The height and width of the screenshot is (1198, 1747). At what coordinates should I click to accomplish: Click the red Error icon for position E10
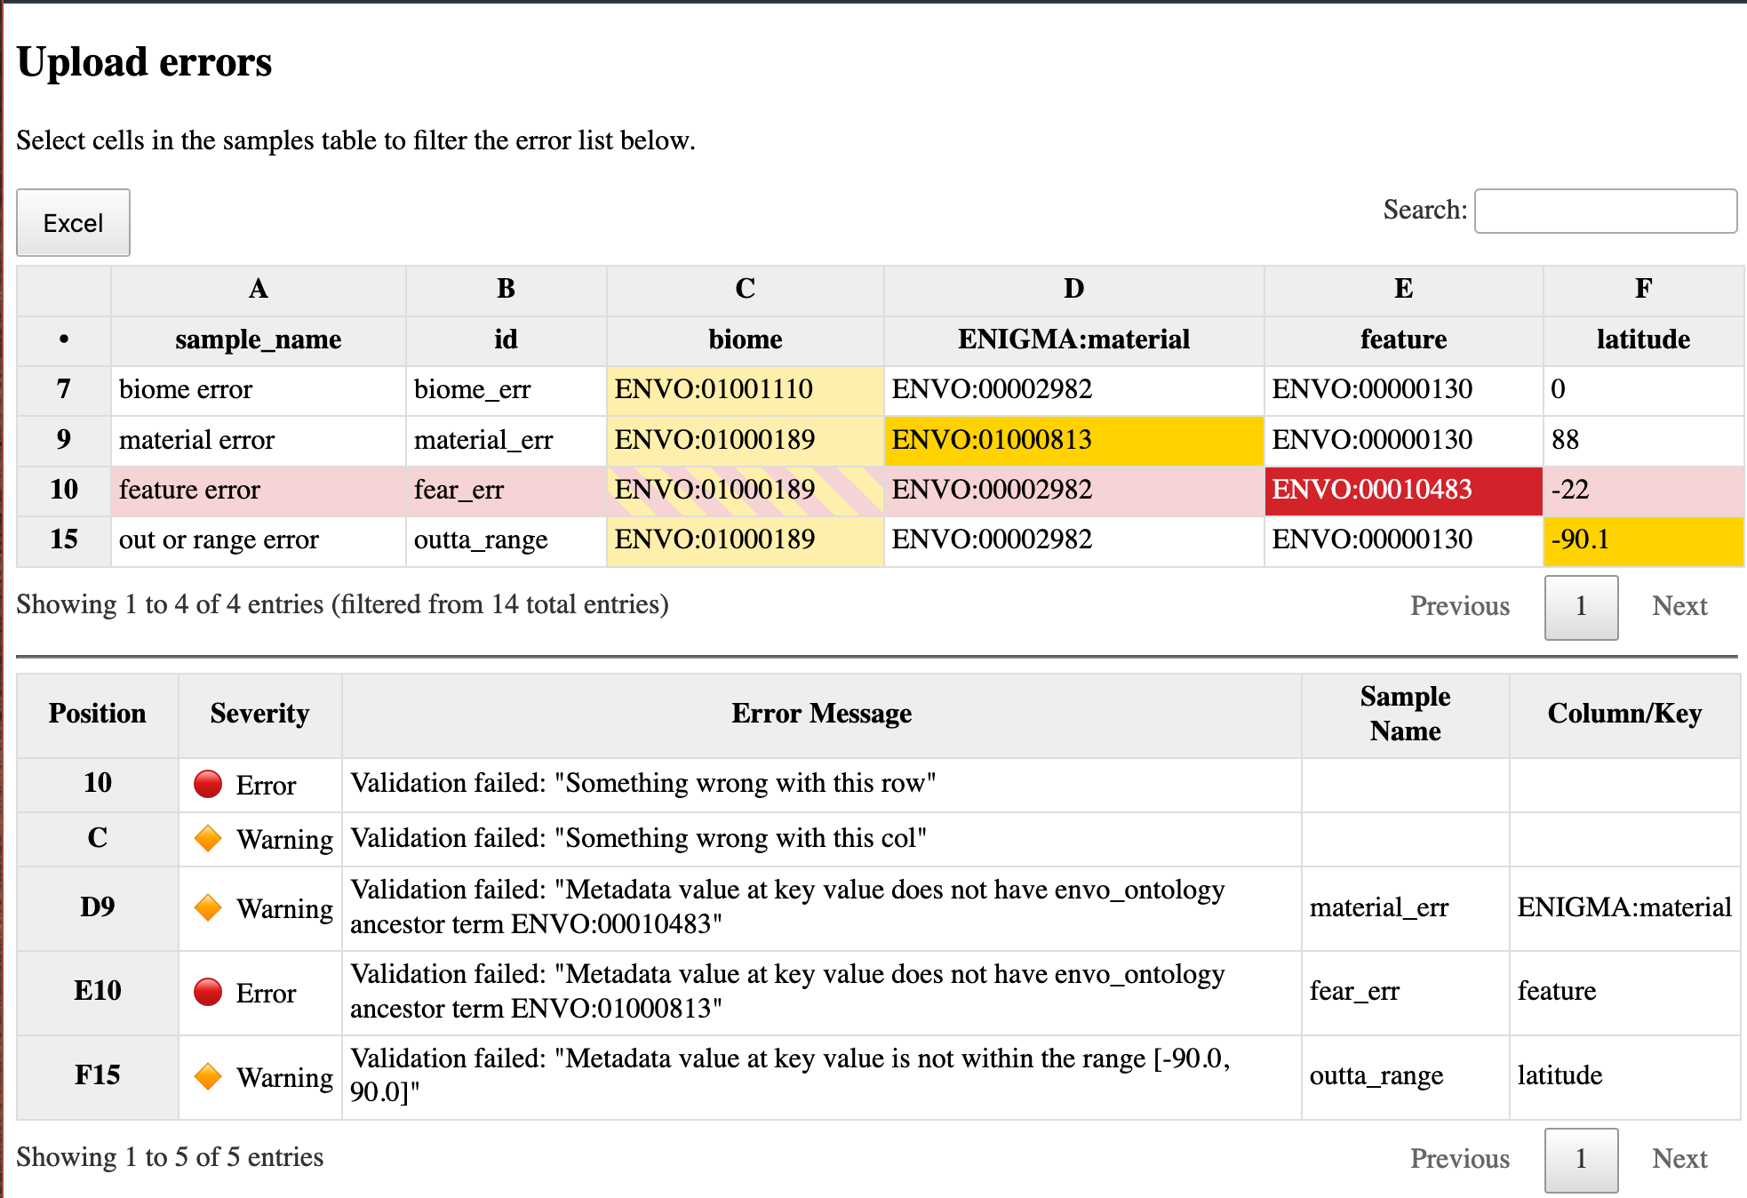pos(208,991)
